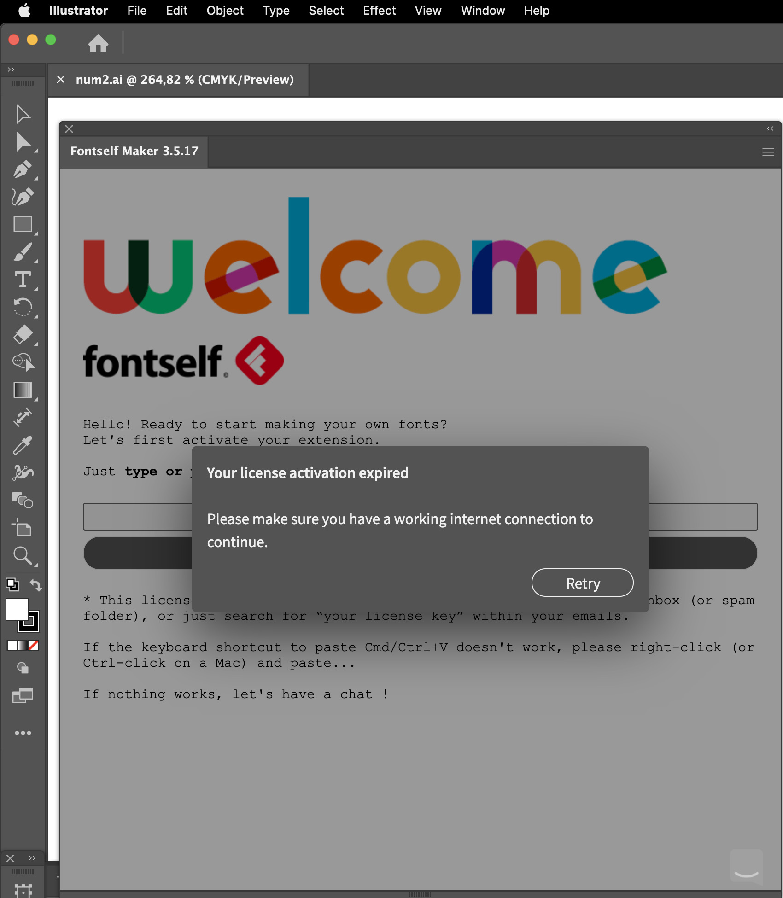The image size is (783, 898).
Task: Expand the toolbar with double arrows
Action: coord(11,70)
